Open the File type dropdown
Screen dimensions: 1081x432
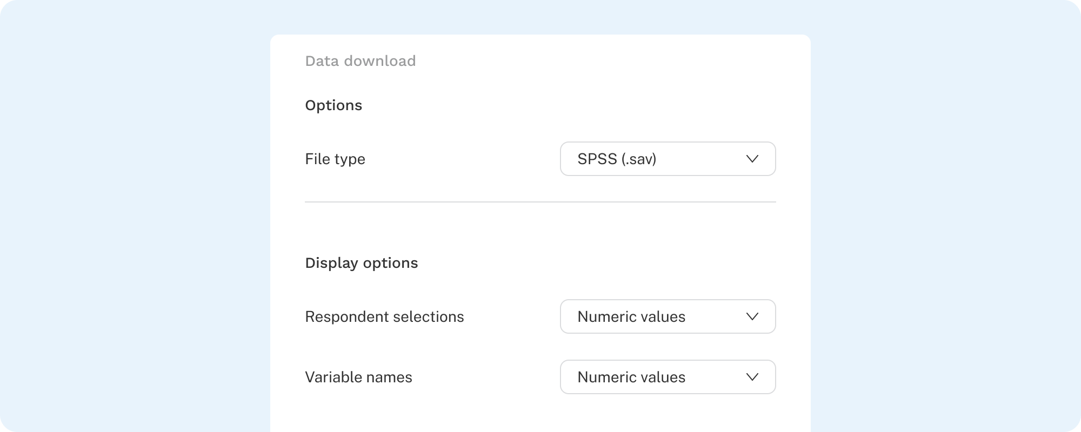(668, 159)
